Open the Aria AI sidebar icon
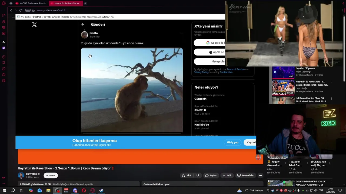This screenshot has height=194, width=346. (4, 42)
